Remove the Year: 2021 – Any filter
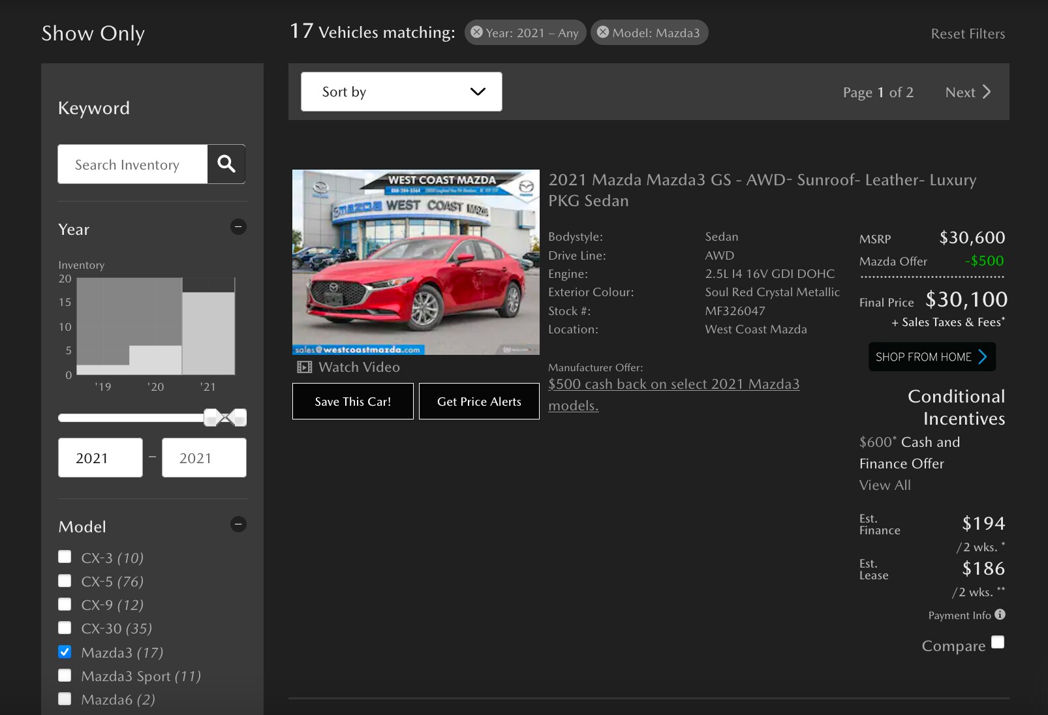Image resolution: width=1048 pixels, height=715 pixels. pos(477,32)
